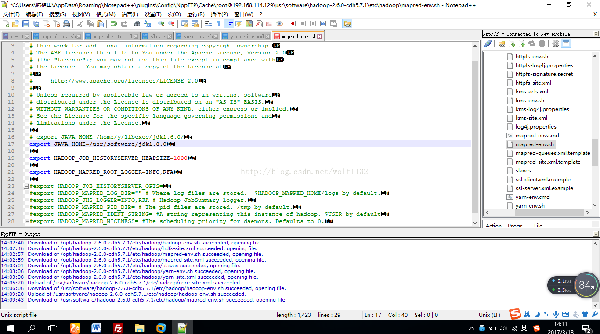The height and width of the screenshot is (334, 600).
Task: Close the NppFTP Output panel
Action: click(x=596, y=234)
